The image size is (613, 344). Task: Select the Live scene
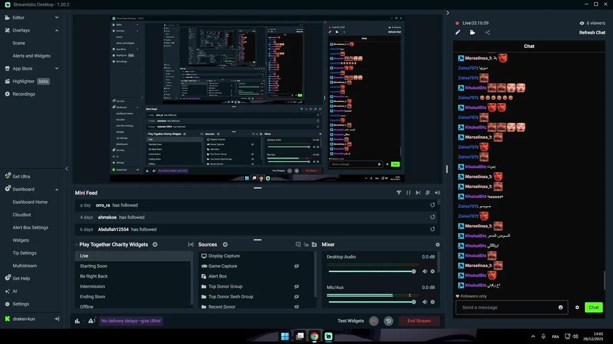pos(133,256)
